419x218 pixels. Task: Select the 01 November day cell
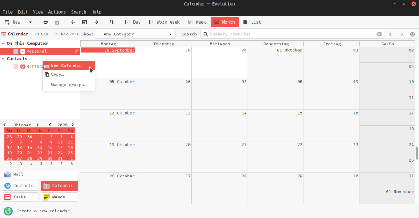pos(387,196)
